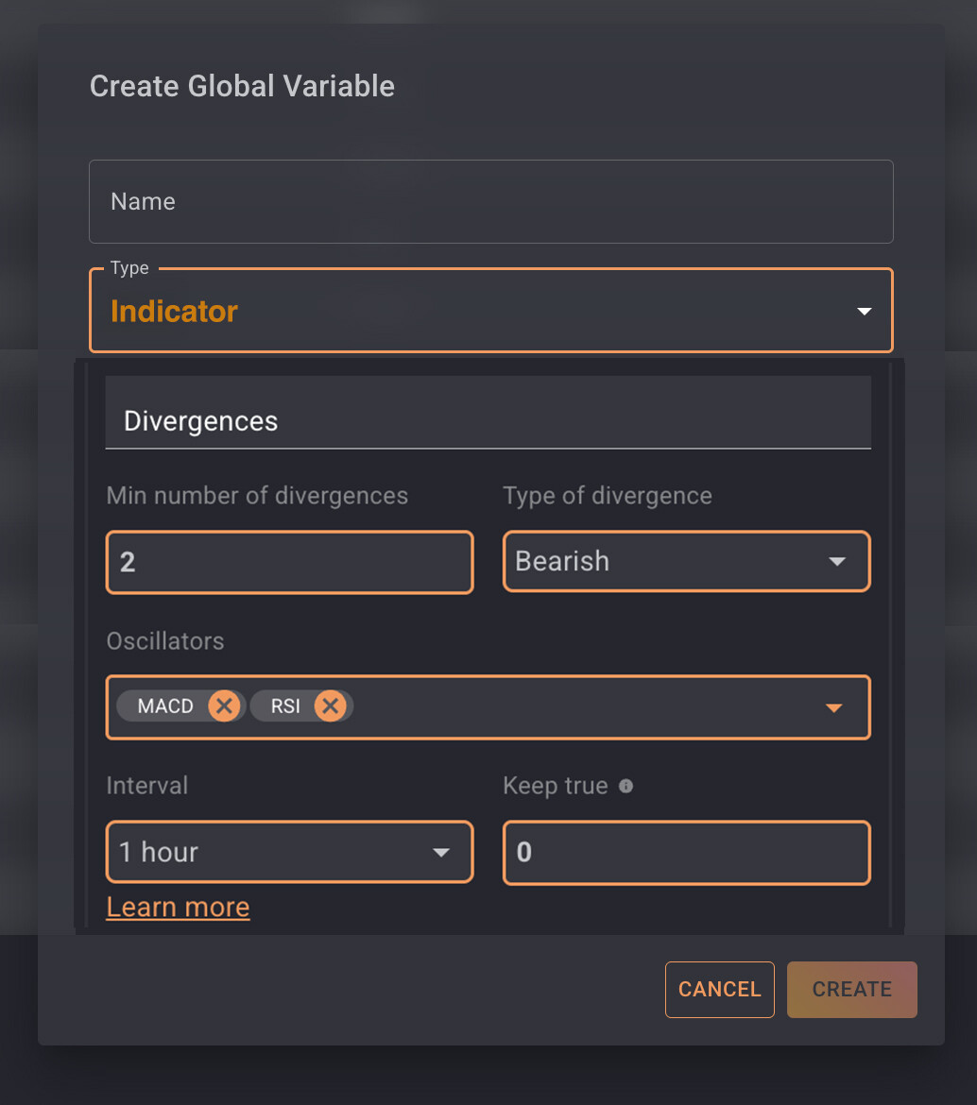The image size is (977, 1105).
Task: Remove the MACD oscillator chip
Action: pos(224,706)
